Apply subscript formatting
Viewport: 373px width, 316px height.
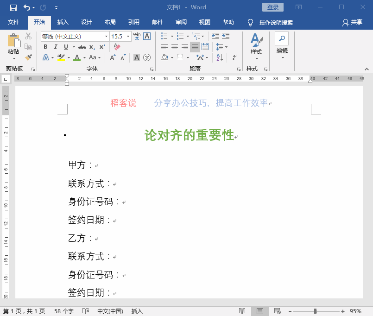click(92, 47)
